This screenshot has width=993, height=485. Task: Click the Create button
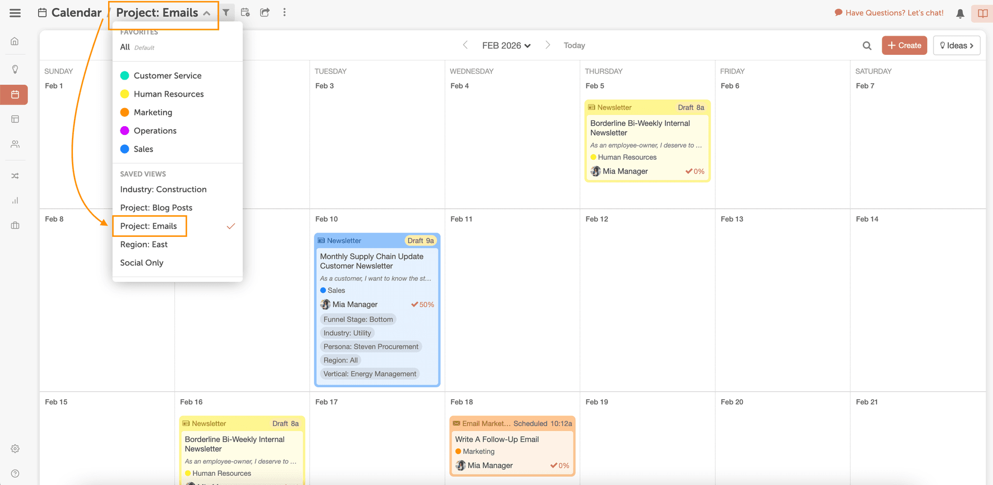(x=904, y=46)
